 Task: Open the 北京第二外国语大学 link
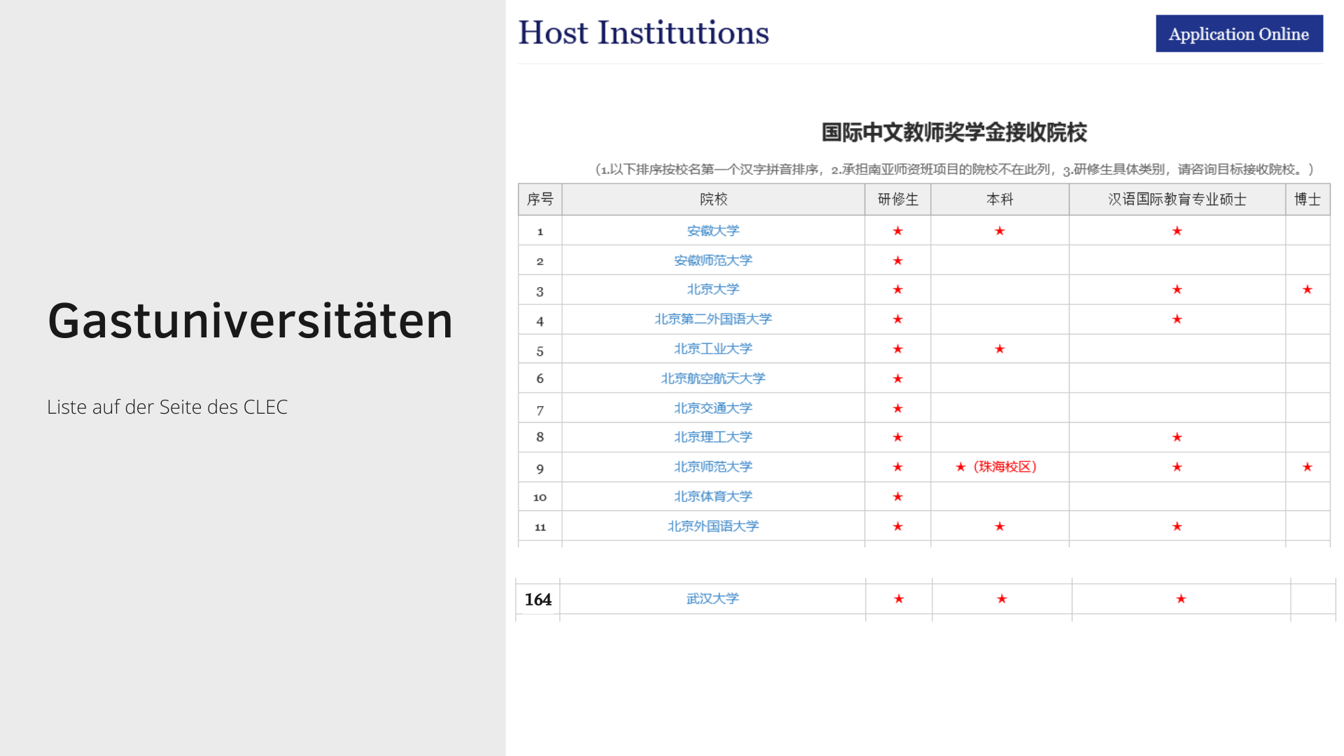(713, 319)
